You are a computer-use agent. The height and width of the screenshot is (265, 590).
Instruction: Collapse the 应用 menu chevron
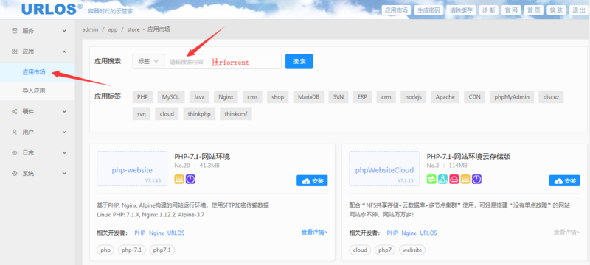pos(64,52)
